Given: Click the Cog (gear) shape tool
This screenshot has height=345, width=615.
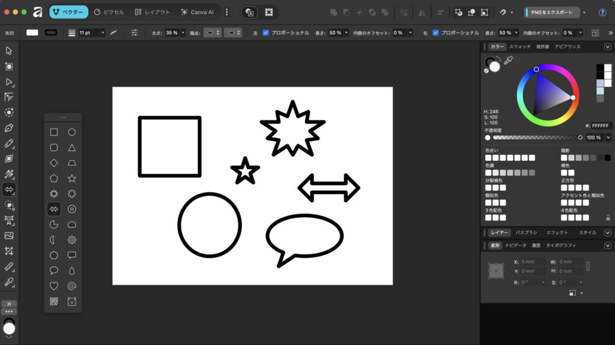Looking at the screenshot, I should coord(72,240).
